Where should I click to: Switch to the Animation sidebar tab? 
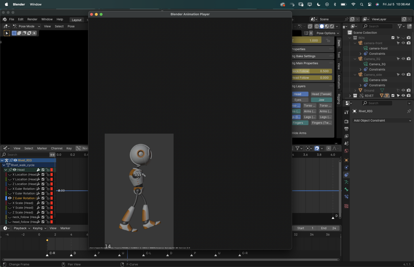339,81
